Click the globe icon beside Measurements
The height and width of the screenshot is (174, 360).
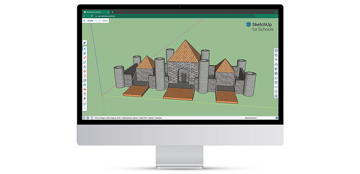(x=277, y=118)
